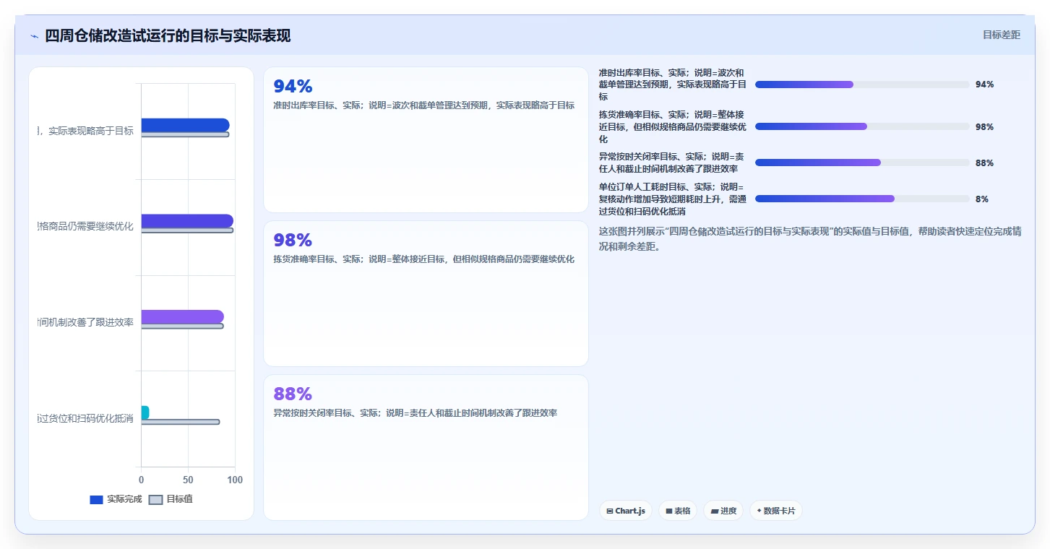Viewport: 1050px width, 549px height.
Task: Open the 88% 异常按时关闭率 data card
Action: (426, 447)
